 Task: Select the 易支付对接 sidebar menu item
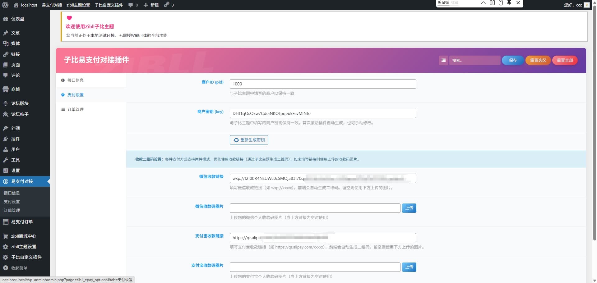pyautogui.click(x=25, y=181)
